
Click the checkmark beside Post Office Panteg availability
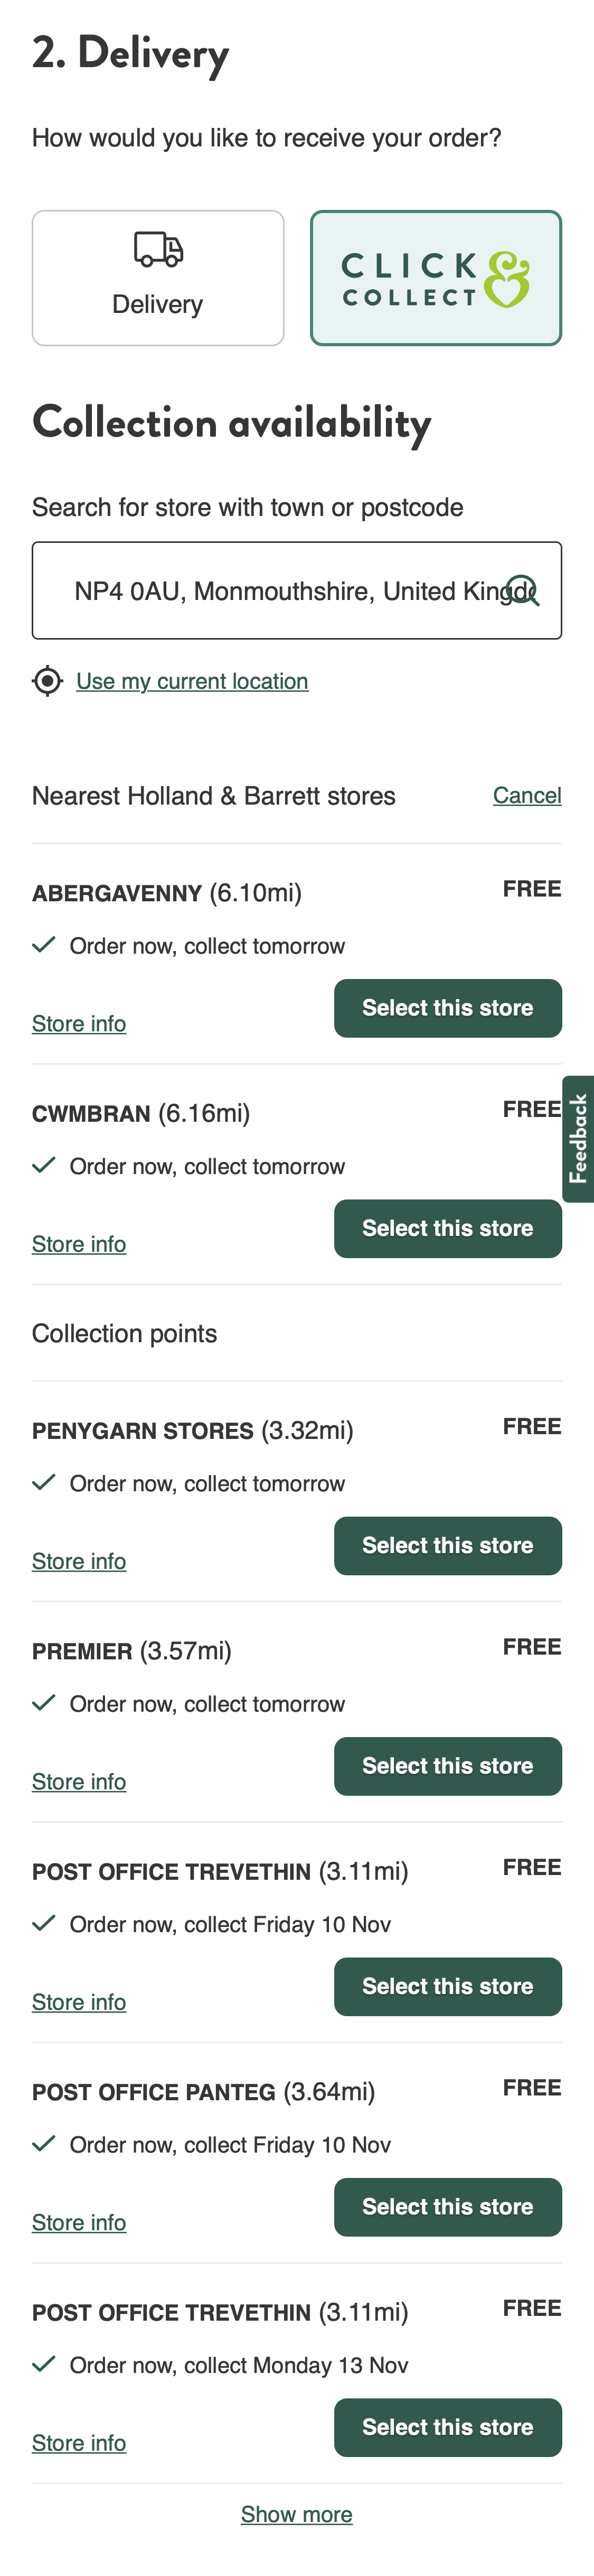click(43, 2143)
